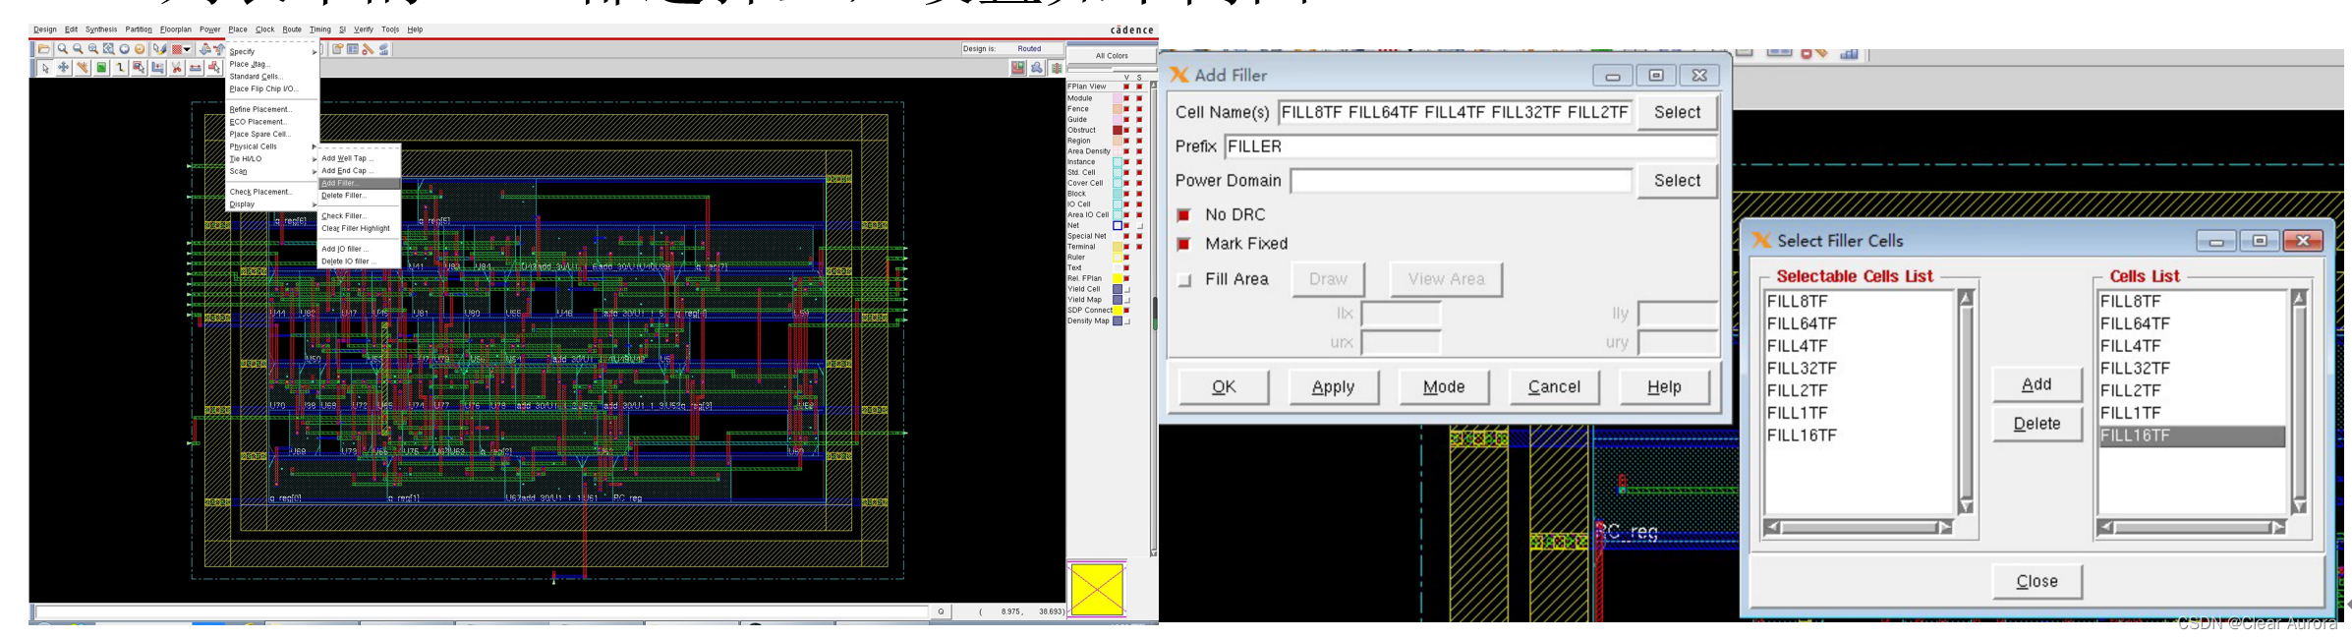Image resolution: width=2352 pixels, height=639 pixels.
Task: Click Select button next to Cell Name(s)
Action: click(1677, 112)
